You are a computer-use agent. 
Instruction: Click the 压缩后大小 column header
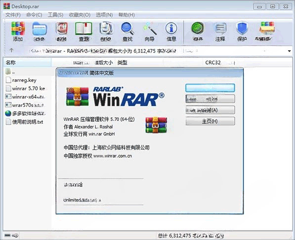(x=104, y=63)
